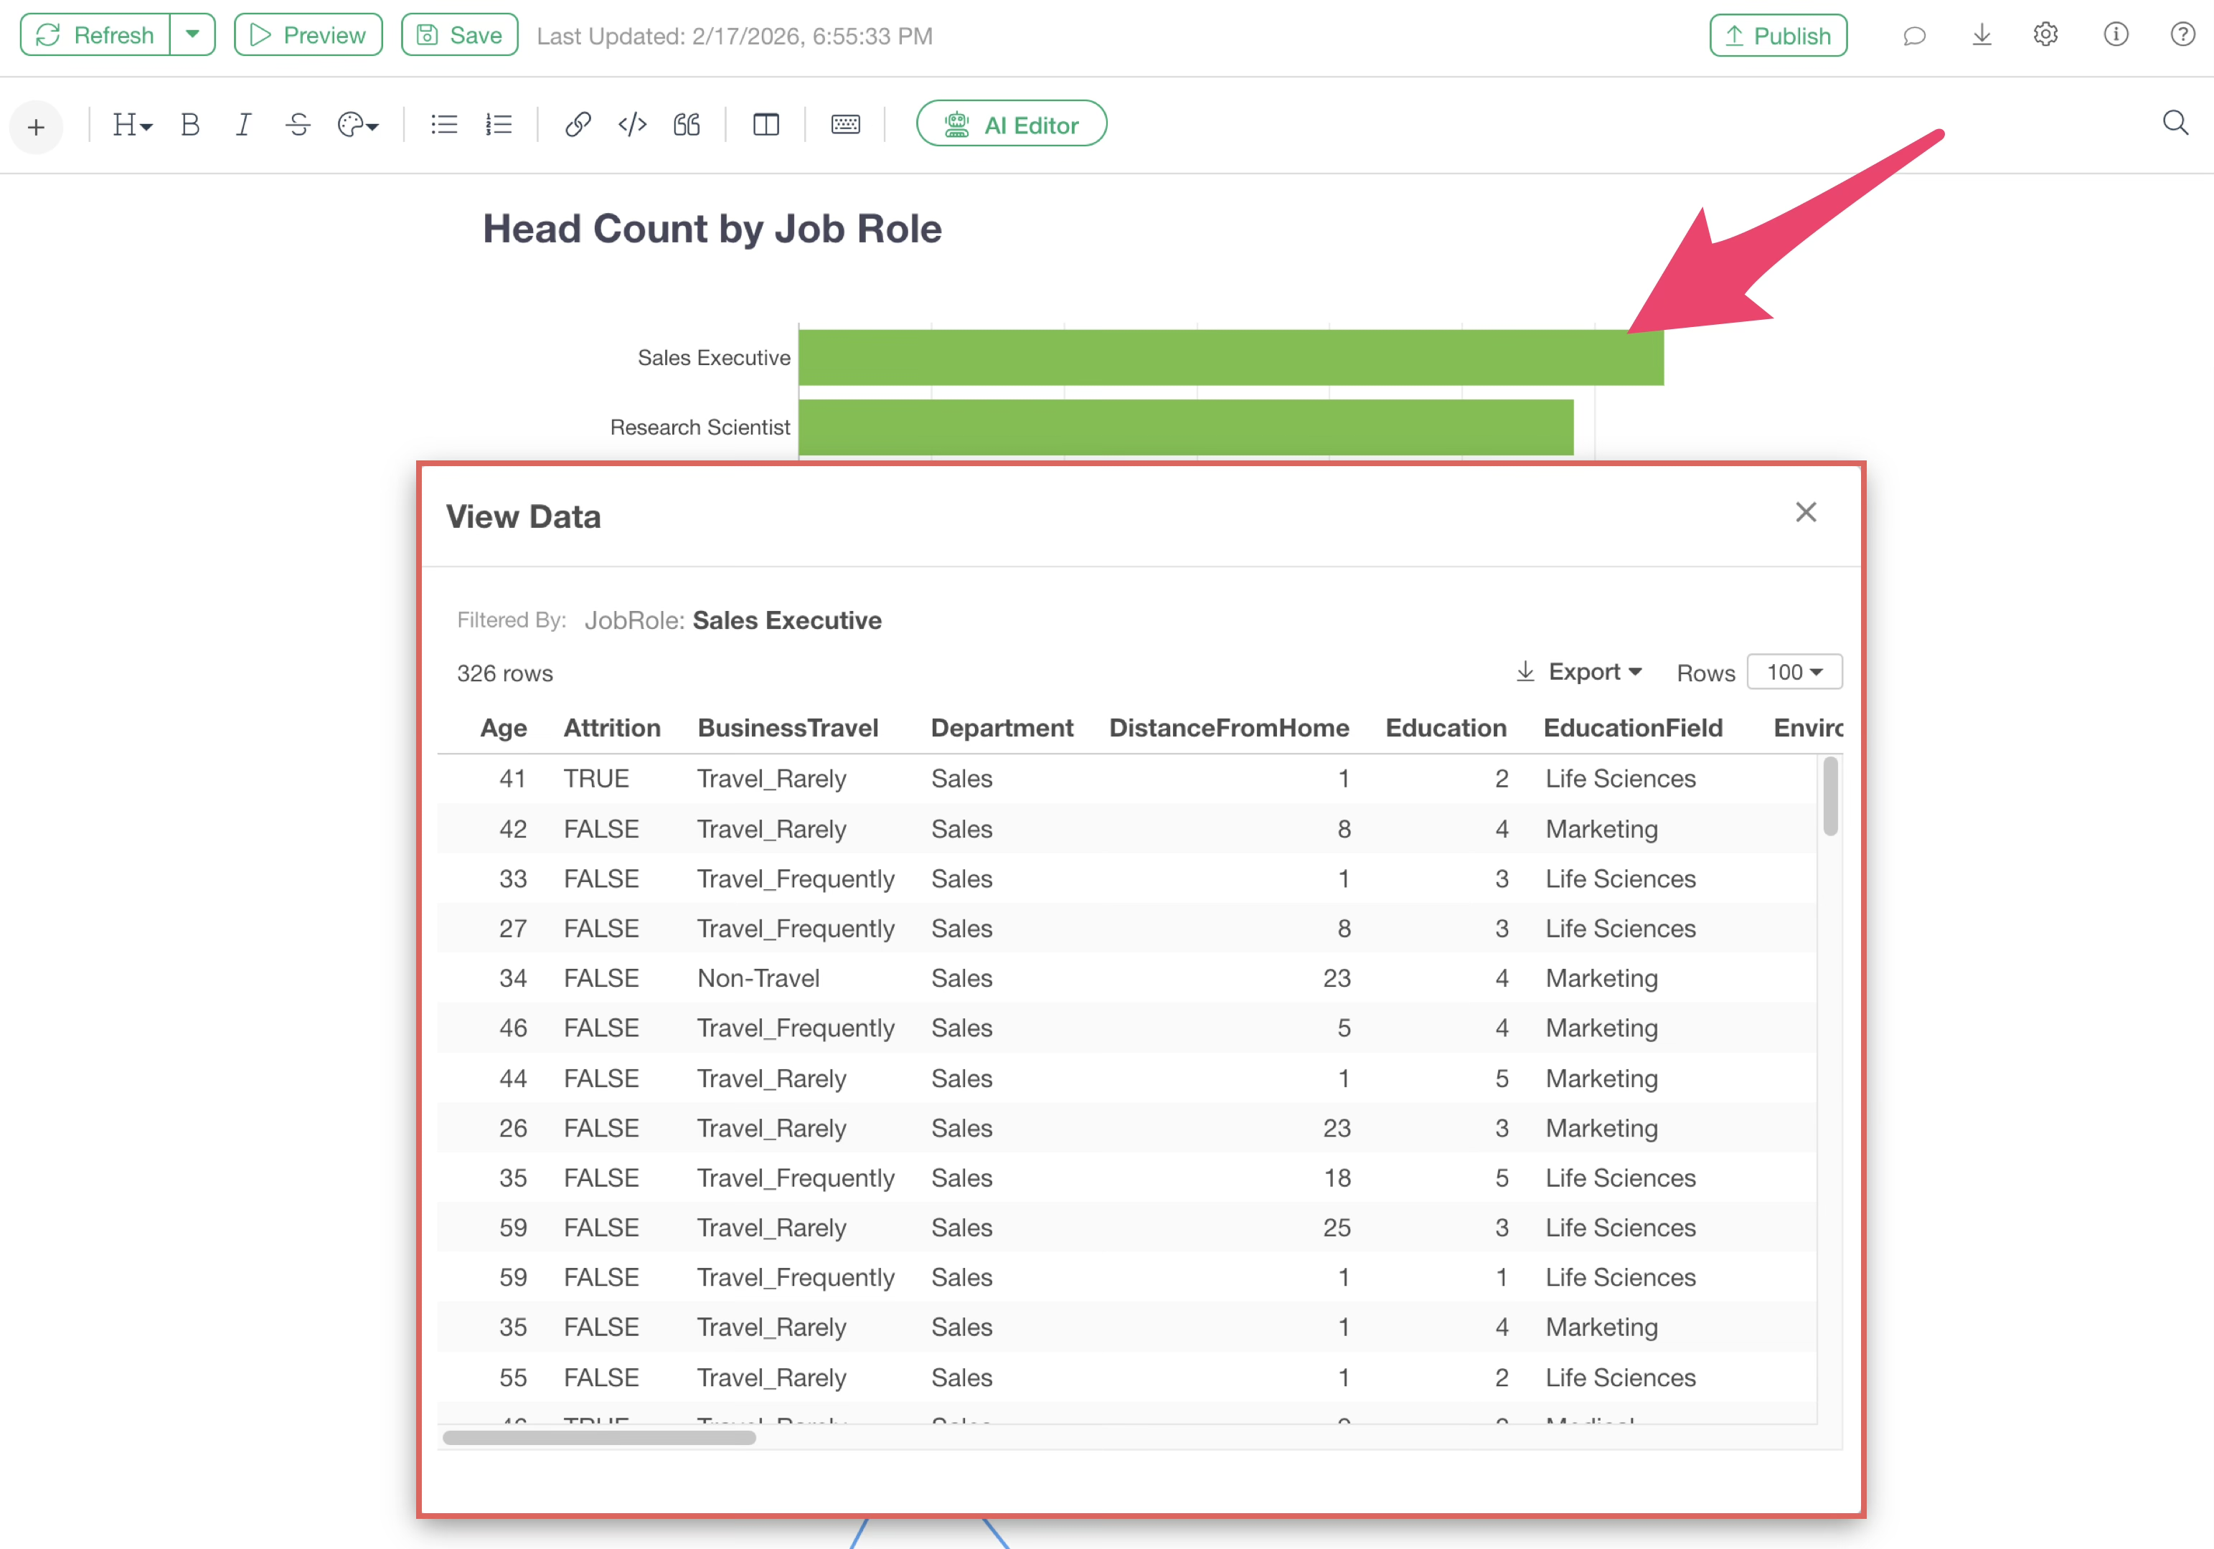Insert a block quote

687,124
